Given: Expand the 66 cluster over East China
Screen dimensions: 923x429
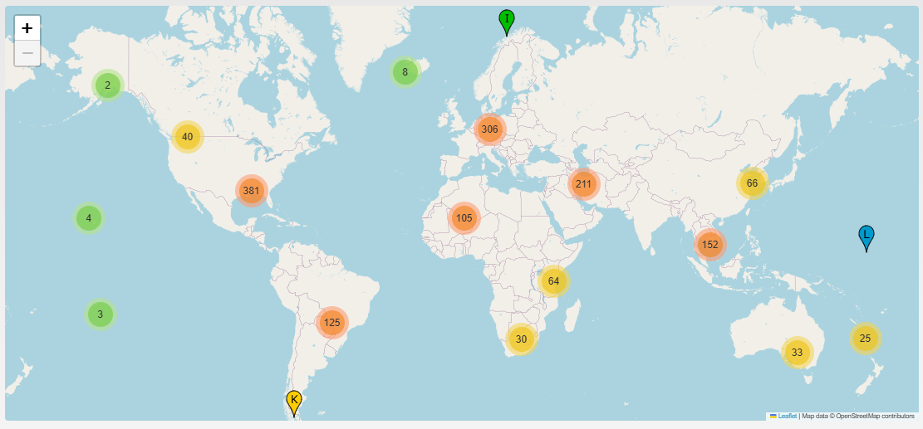Looking at the screenshot, I should pos(752,183).
